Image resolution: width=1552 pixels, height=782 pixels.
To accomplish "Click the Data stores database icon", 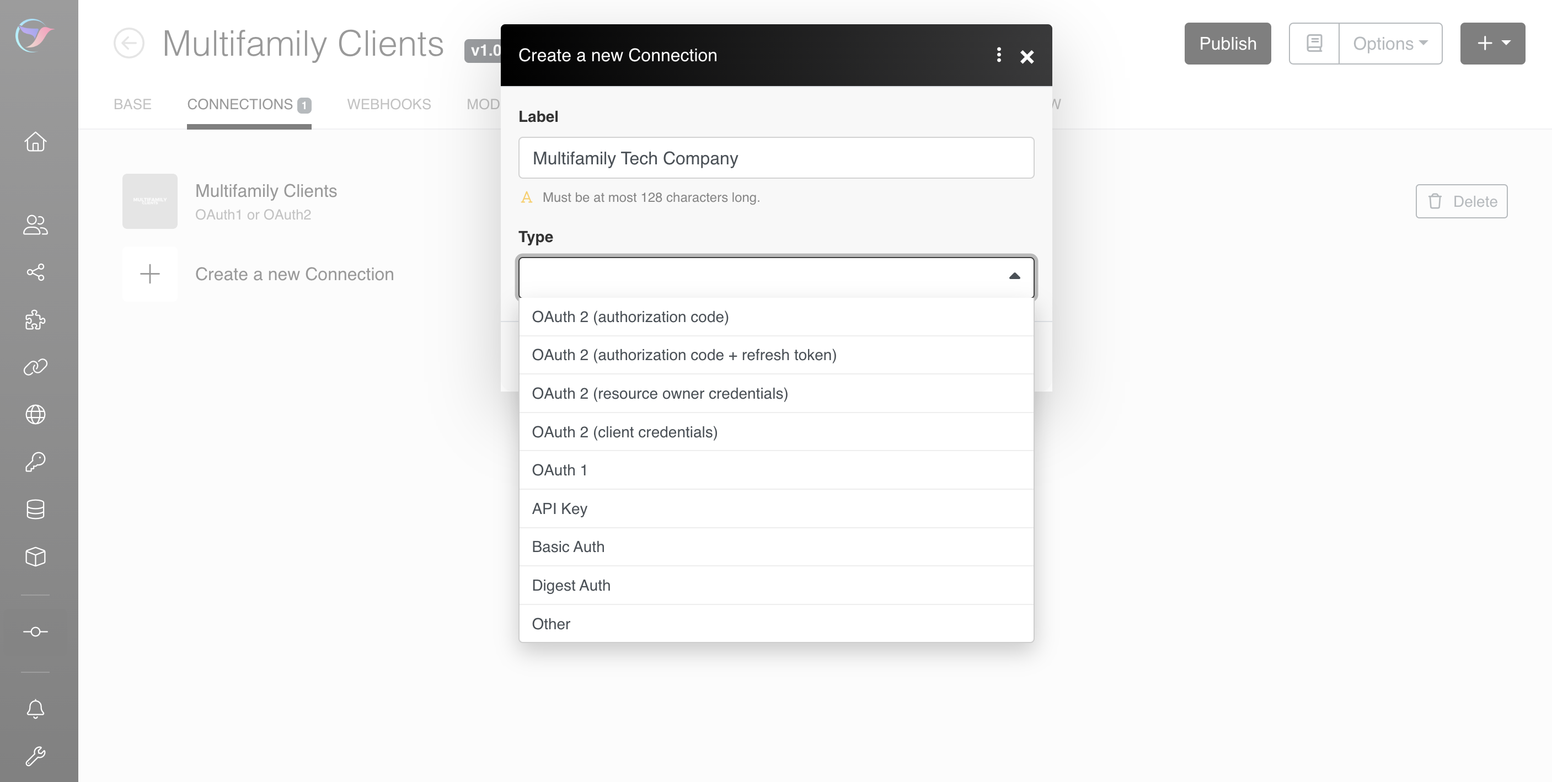I will (x=35, y=509).
